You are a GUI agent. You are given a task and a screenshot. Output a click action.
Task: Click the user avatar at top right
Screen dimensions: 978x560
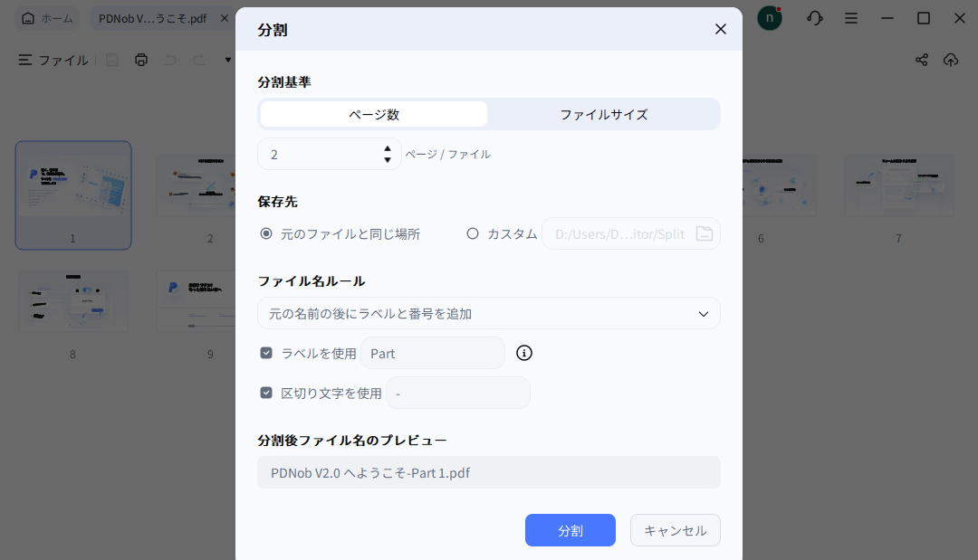(x=769, y=17)
